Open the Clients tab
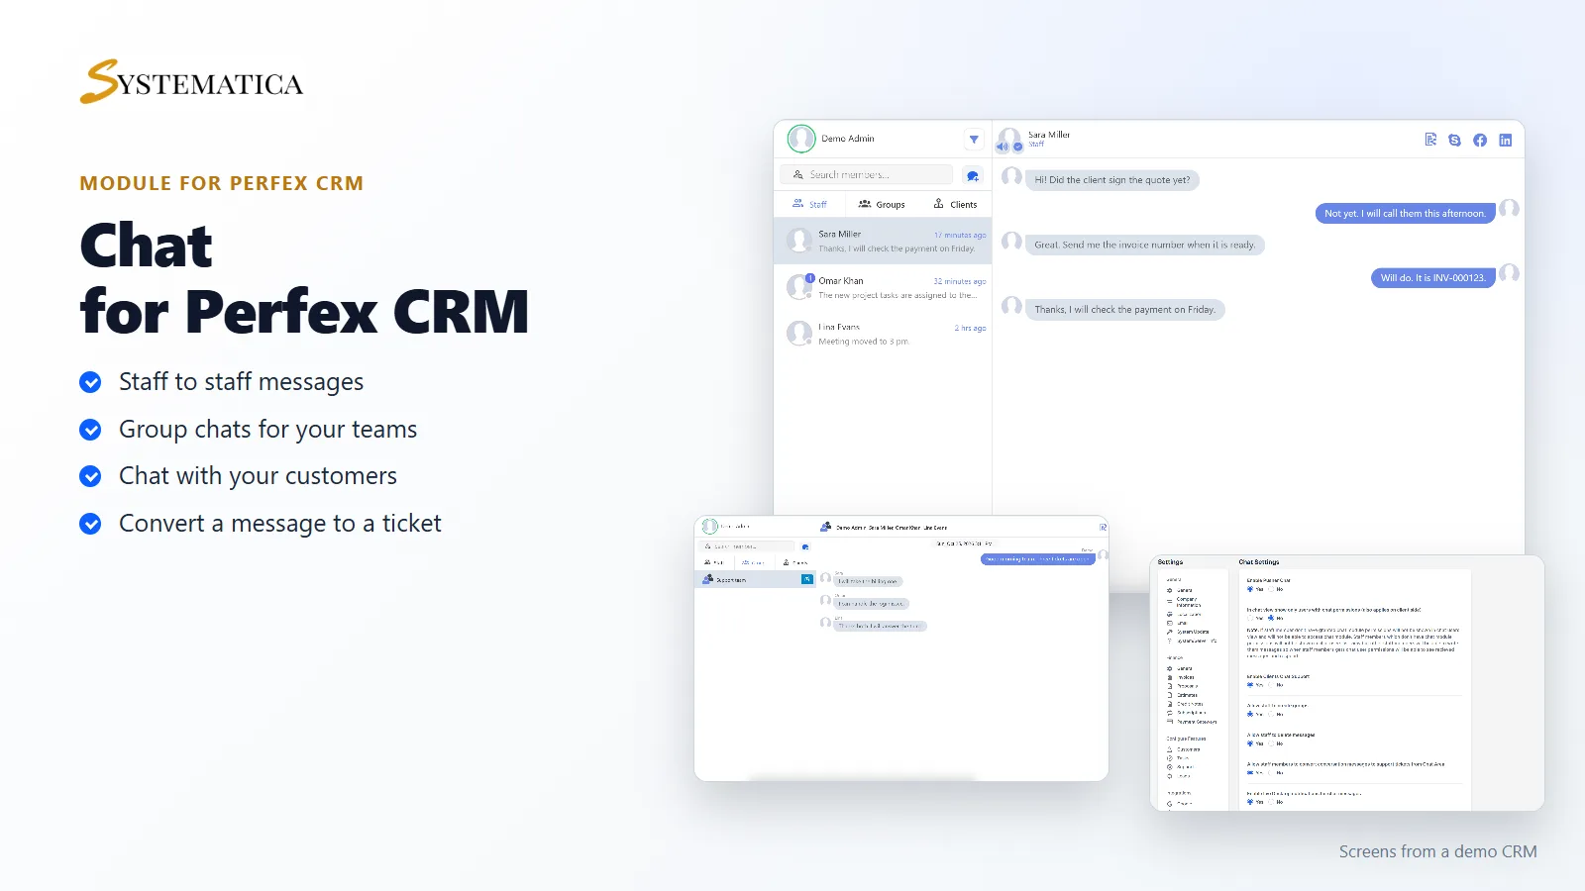This screenshot has width=1585, height=891. (955, 204)
